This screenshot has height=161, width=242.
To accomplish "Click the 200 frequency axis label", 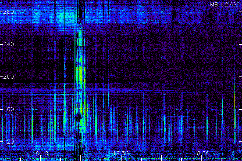I will point(9,77).
